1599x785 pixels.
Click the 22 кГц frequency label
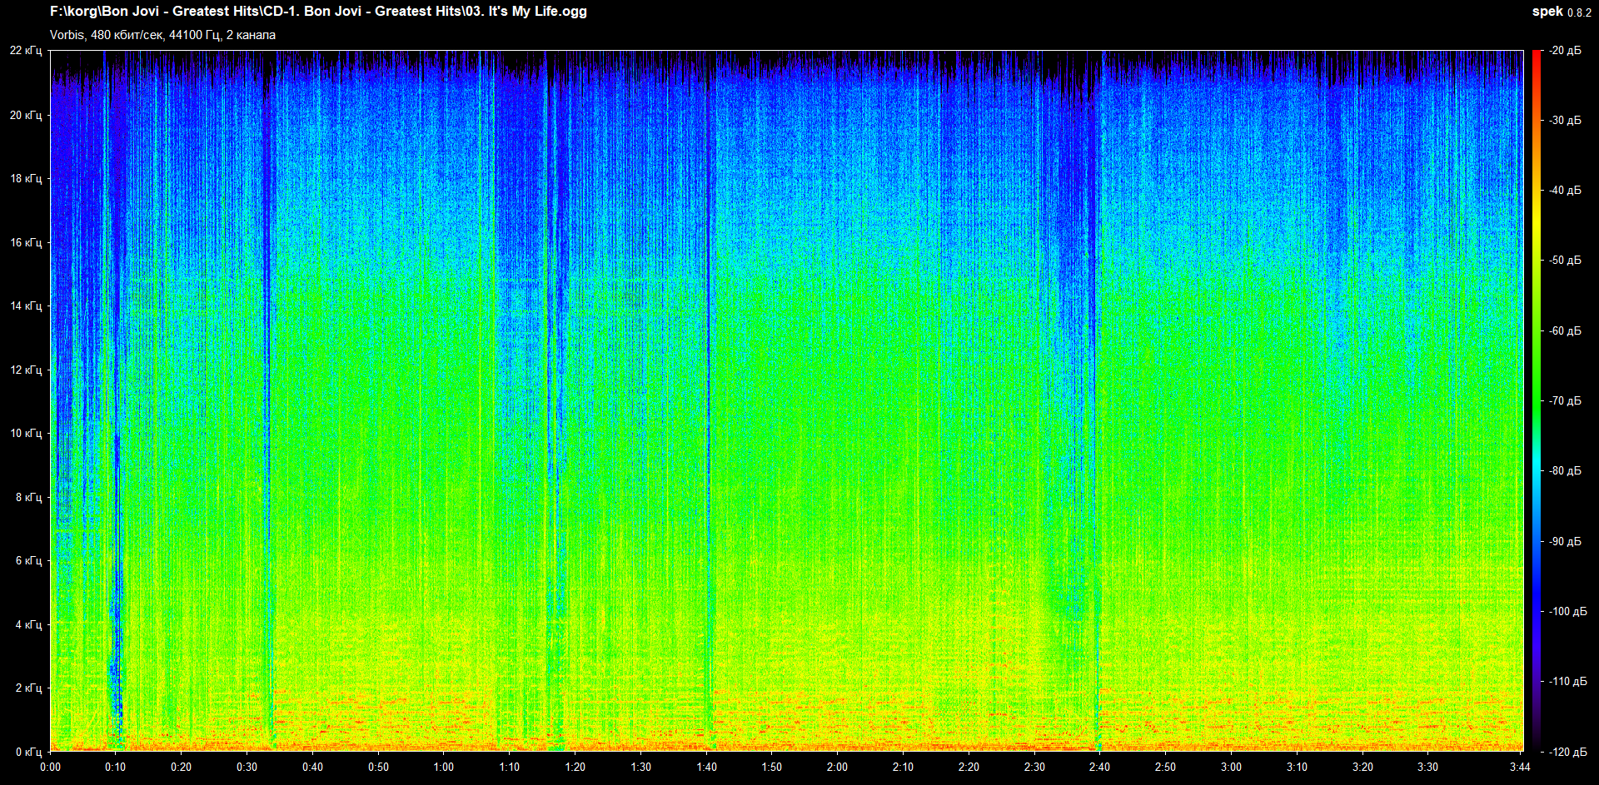[x=25, y=51]
